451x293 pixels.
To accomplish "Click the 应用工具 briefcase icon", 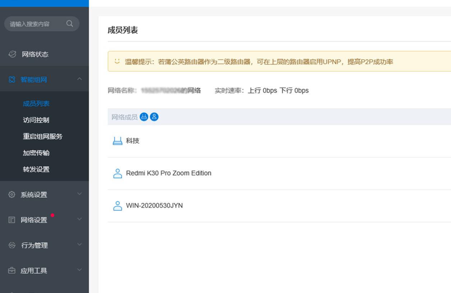I will (x=12, y=271).
